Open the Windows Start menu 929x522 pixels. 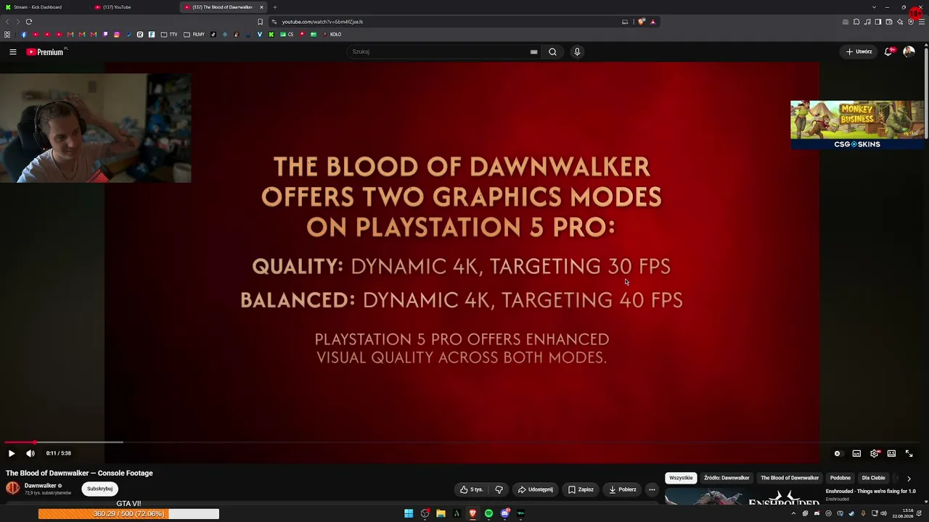pos(409,513)
